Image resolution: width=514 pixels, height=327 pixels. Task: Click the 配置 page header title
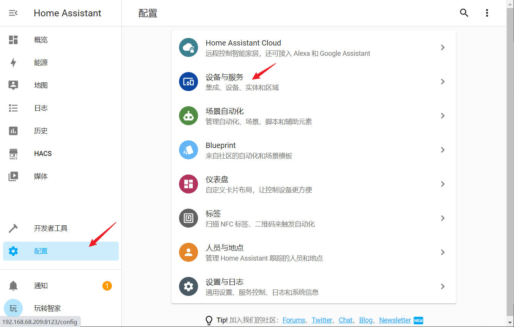pos(148,13)
